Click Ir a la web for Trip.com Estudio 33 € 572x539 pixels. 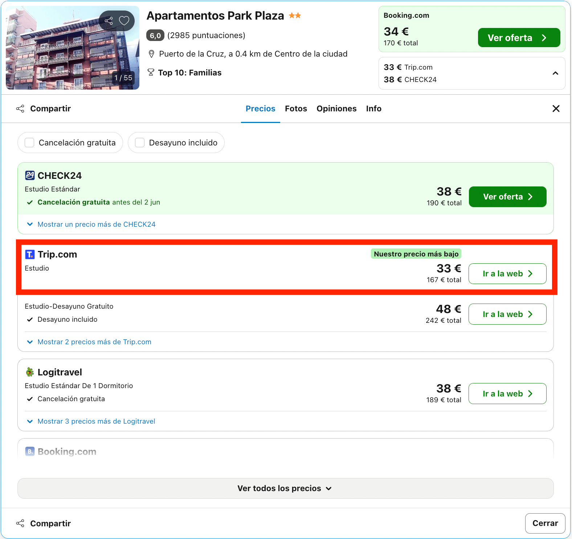click(507, 273)
